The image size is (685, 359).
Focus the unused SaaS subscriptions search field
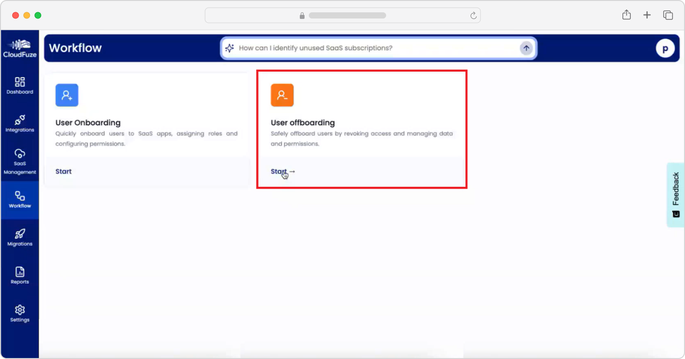(x=378, y=48)
